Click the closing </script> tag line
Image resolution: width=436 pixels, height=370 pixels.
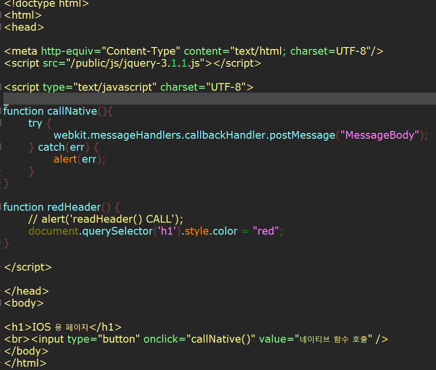tap(28, 267)
